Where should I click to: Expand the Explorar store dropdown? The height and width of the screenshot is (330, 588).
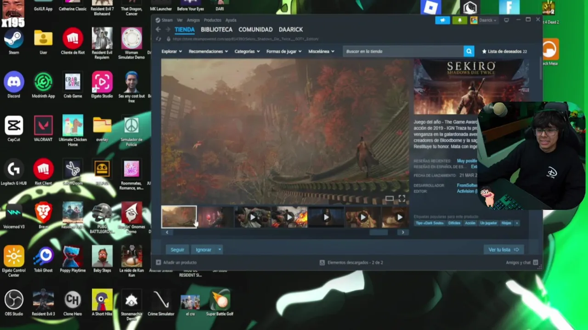[172, 51]
